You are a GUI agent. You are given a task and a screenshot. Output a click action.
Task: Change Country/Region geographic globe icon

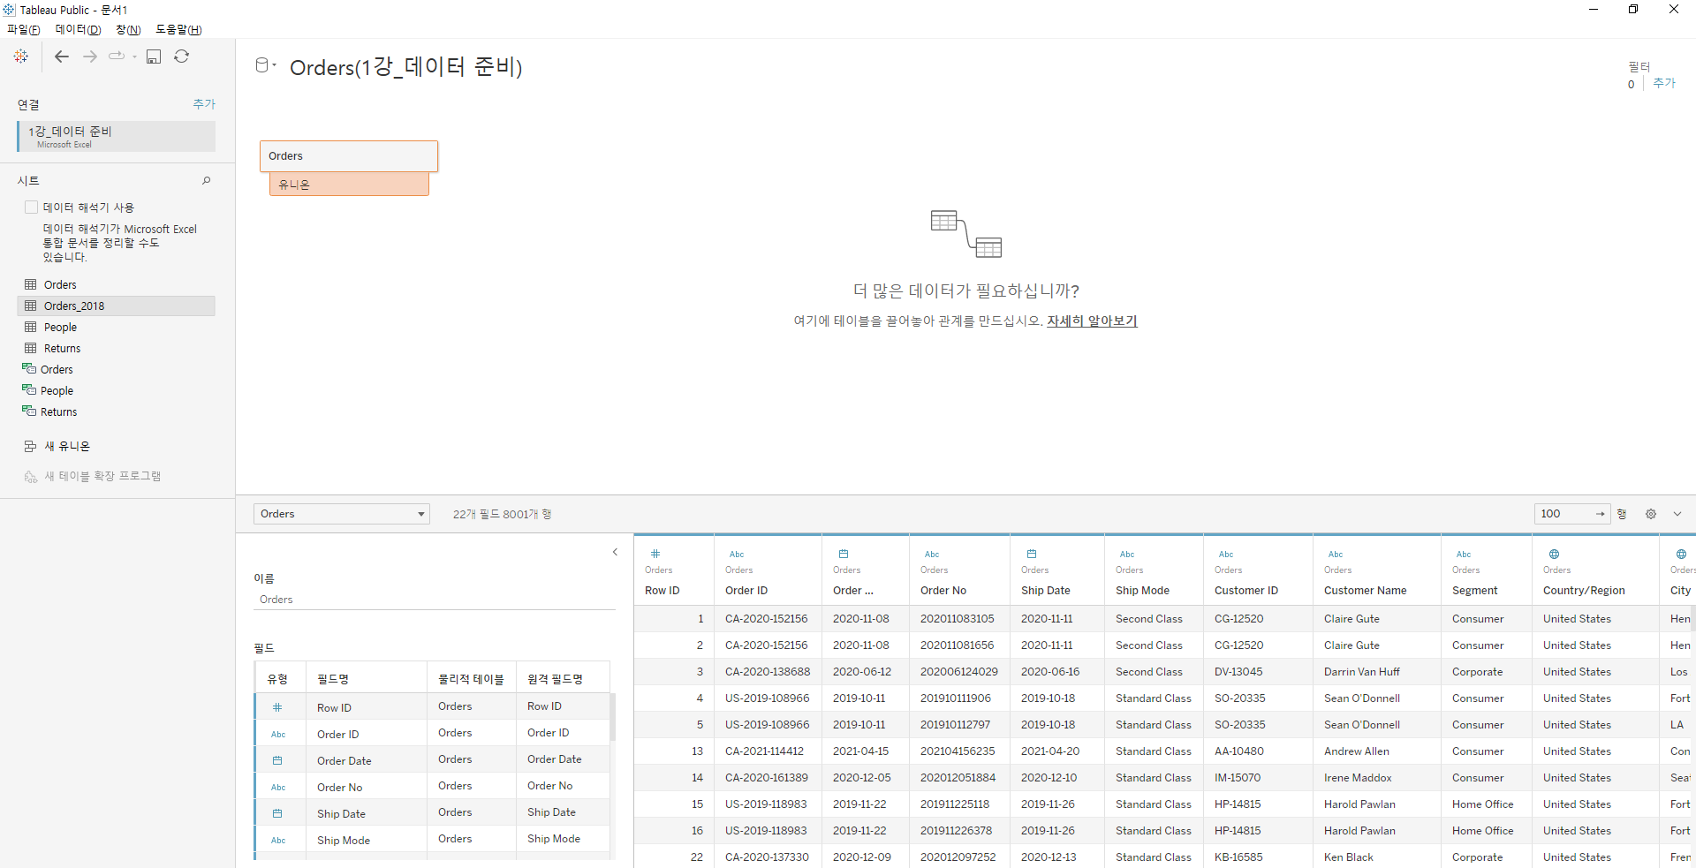click(1554, 555)
